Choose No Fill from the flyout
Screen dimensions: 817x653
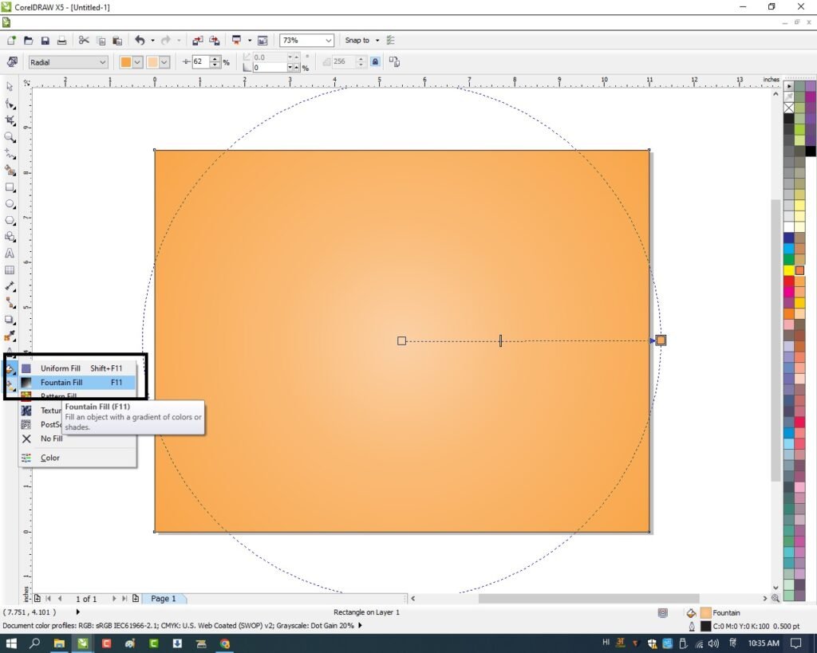point(78,439)
